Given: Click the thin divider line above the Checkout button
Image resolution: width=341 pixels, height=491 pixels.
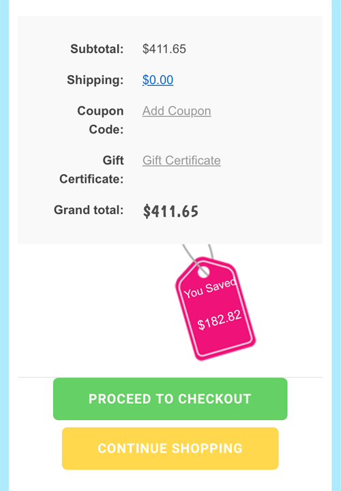Looking at the screenshot, I should 170,377.
